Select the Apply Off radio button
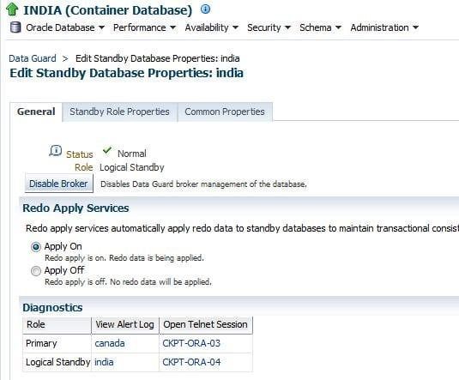The height and width of the screenshot is (380, 459). [36, 271]
